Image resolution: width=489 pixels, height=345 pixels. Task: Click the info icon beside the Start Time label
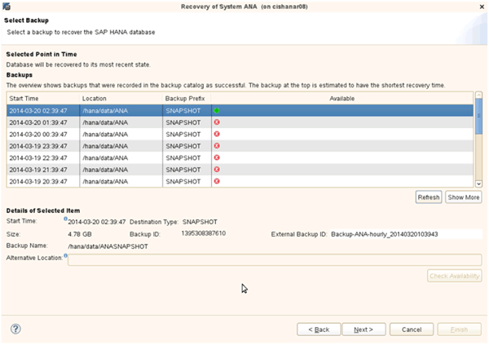65,219
